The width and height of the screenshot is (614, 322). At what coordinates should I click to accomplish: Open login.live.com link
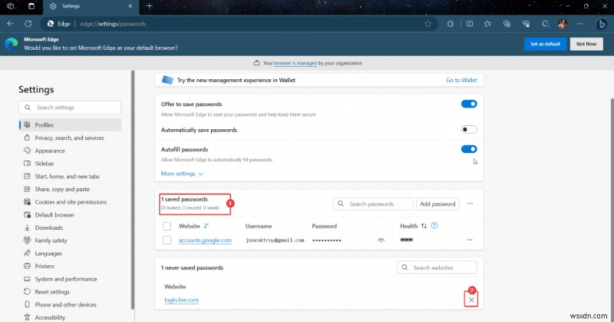point(181,300)
